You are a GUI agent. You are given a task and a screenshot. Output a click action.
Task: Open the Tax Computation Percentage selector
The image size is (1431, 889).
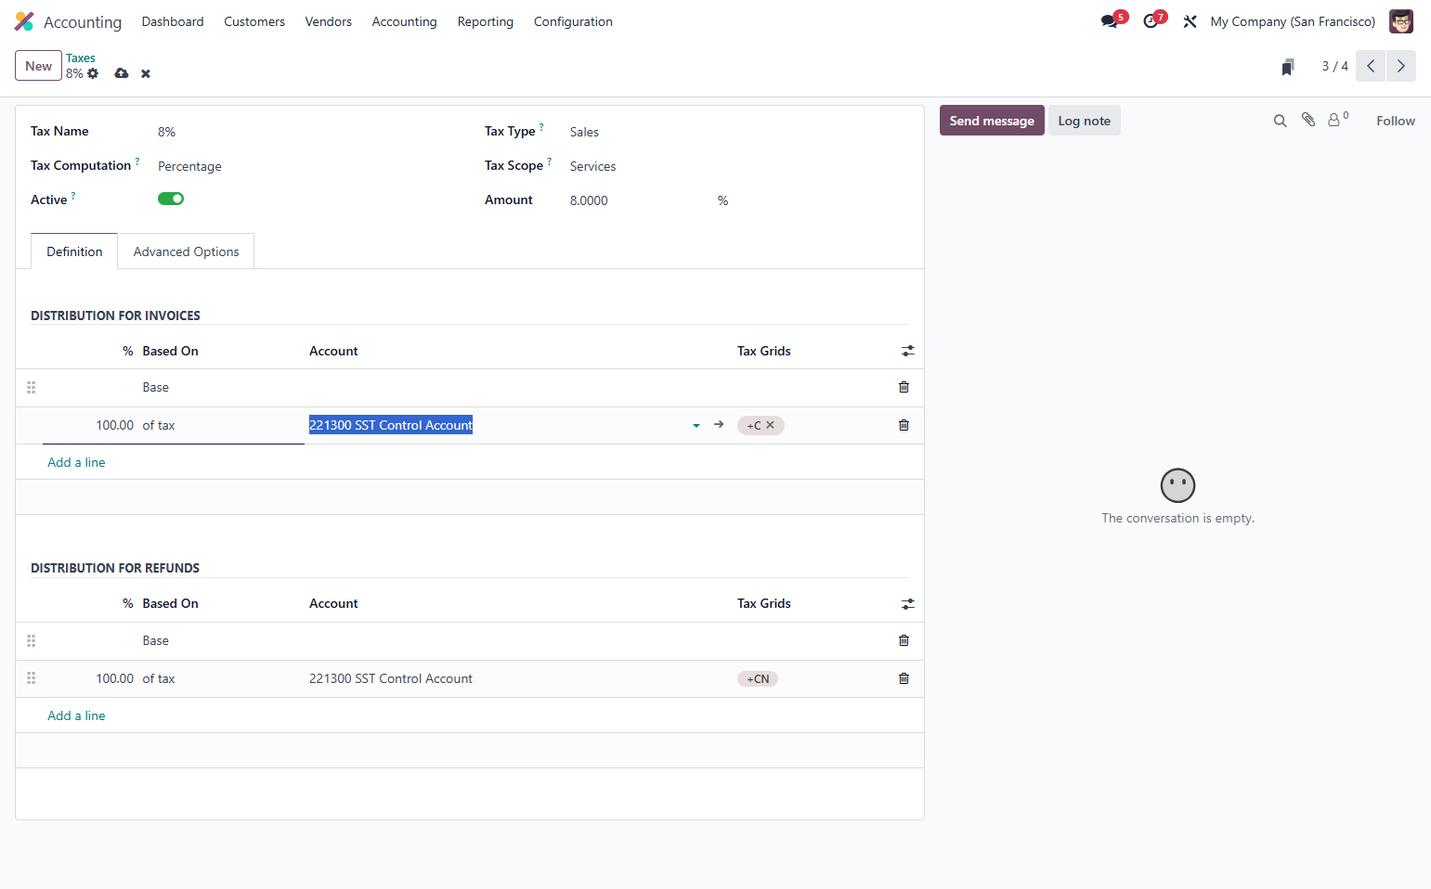[189, 166]
